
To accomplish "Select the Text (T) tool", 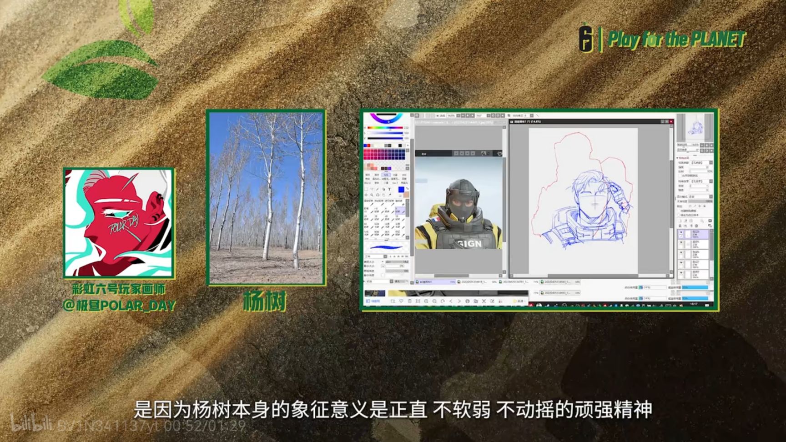I will coord(389,189).
